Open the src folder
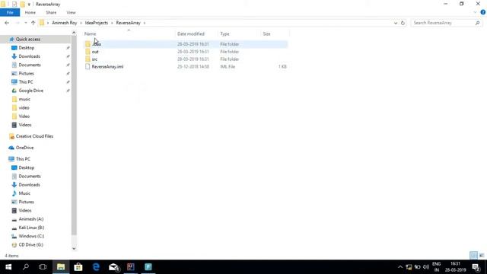This screenshot has width=487, height=274. click(x=186, y=59)
